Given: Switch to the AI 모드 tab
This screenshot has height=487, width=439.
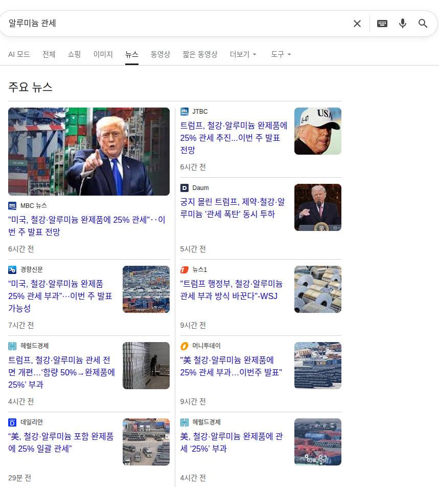Looking at the screenshot, I should [19, 54].
